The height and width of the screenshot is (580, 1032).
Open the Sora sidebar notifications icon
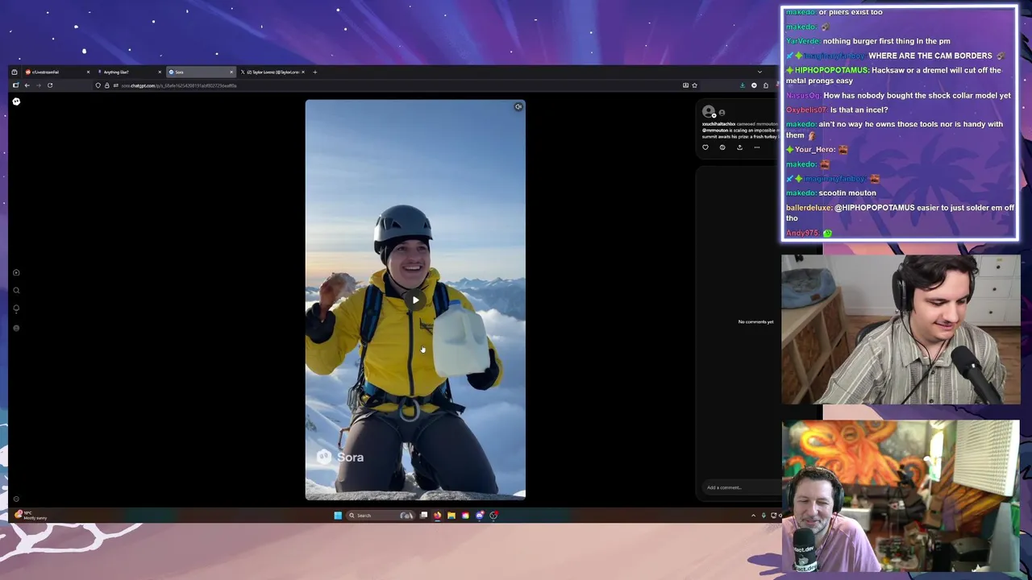(16, 309)
